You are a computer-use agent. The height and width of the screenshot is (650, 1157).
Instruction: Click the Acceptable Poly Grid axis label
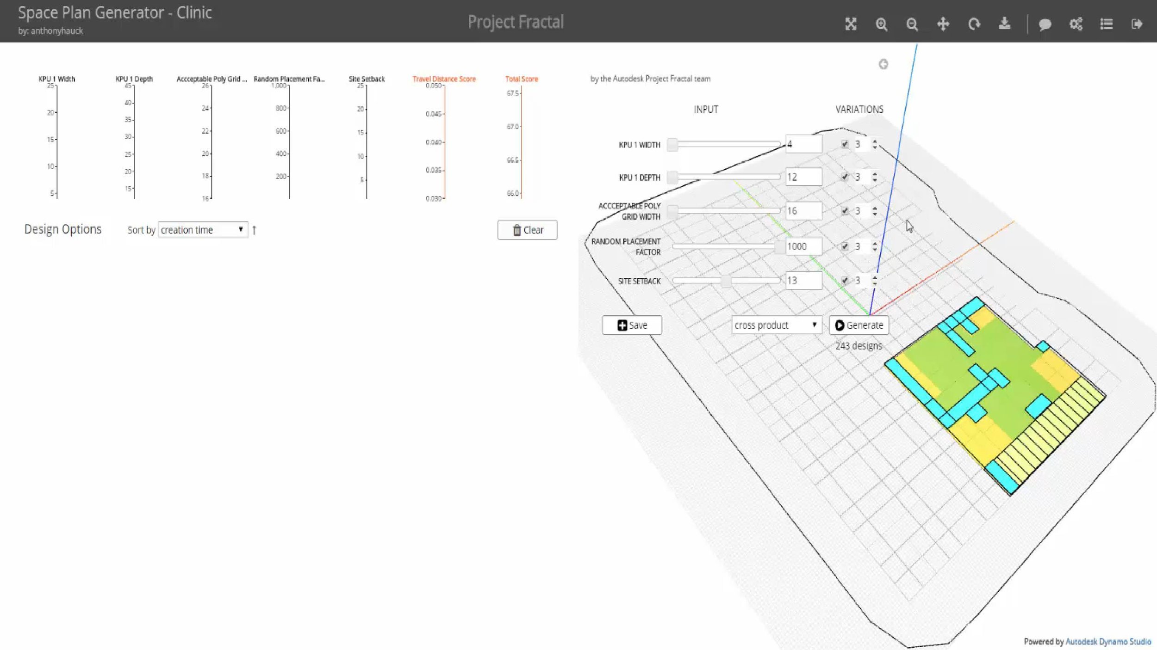[x=211, y=79]
